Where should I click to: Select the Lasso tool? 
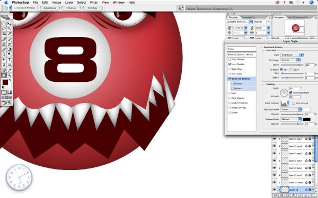[4, 29]
